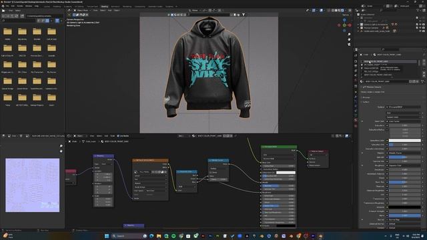The width and height of the screenshot is (427, 240).
Task: Expand the Scene & Light collection in outliner
Action: (358, 25)
